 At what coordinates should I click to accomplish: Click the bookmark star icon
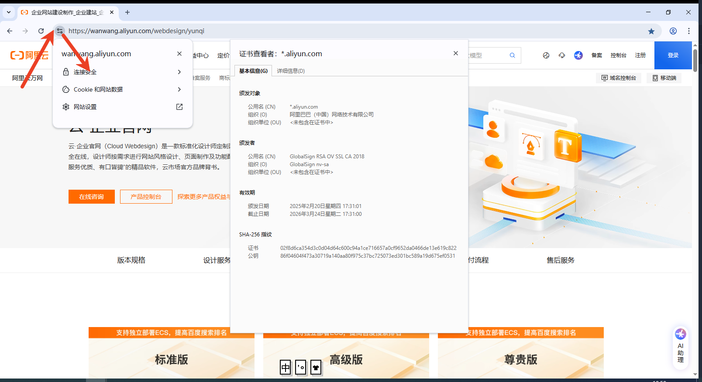coord(651,31)
